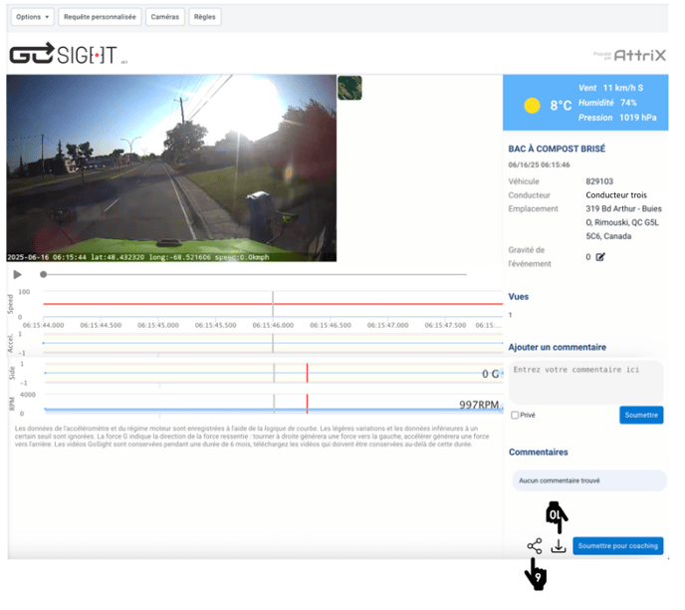Click vehicle number 829103
Viewport: 685px width, 610px height.
(x=599, y=181)
